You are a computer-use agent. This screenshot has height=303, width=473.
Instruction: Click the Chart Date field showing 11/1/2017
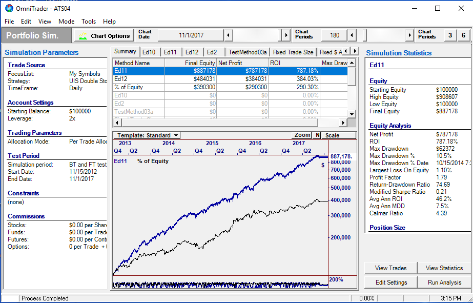[x=191, y=35]
